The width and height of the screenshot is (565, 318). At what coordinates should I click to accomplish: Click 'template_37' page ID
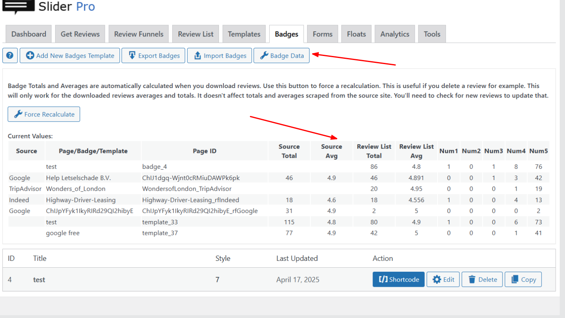pos(160,233)
